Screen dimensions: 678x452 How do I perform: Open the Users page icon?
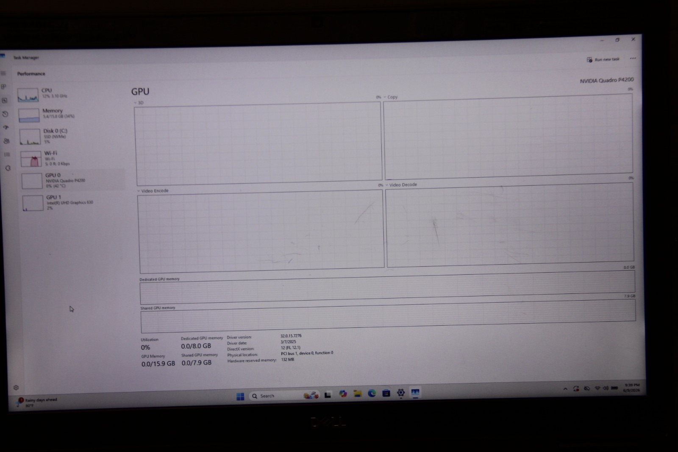(6, 141)
